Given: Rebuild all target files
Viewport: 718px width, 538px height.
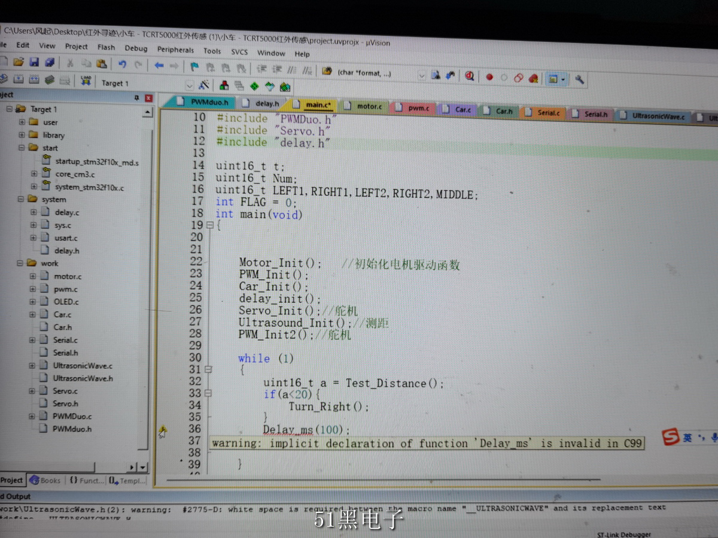Looking at the screenshot, I should [x=34, y=80].
